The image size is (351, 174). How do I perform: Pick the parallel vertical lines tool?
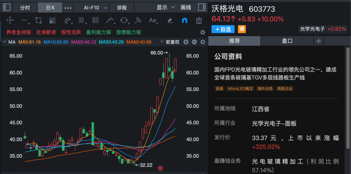81,20
